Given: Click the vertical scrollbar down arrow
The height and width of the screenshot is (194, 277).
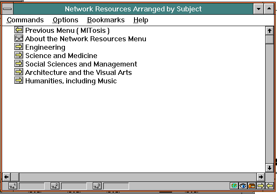Looking at the screenshot, I should (270, 167).
